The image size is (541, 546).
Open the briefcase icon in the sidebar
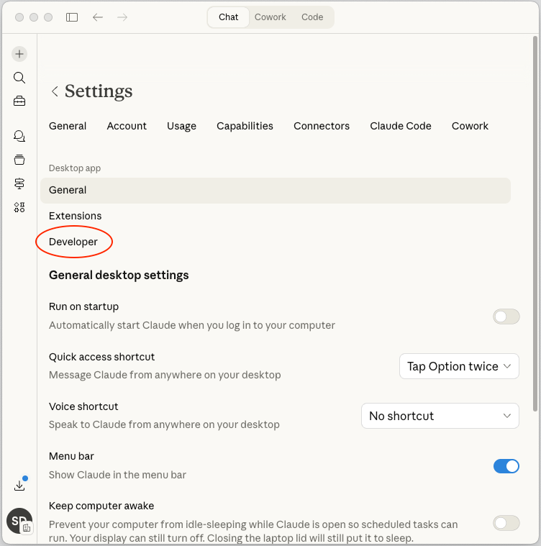pyautogui.click(x=19, y=101)
